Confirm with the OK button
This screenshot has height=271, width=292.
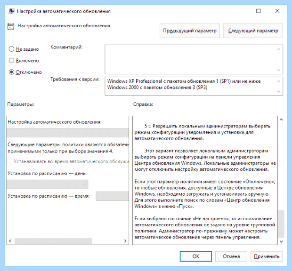click(x=196, y=256)
